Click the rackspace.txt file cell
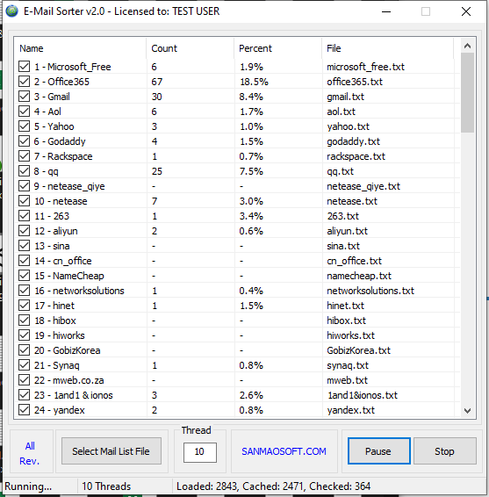Image resolution: width=489 pixels, height=497 pixels. tap(356, 156)
